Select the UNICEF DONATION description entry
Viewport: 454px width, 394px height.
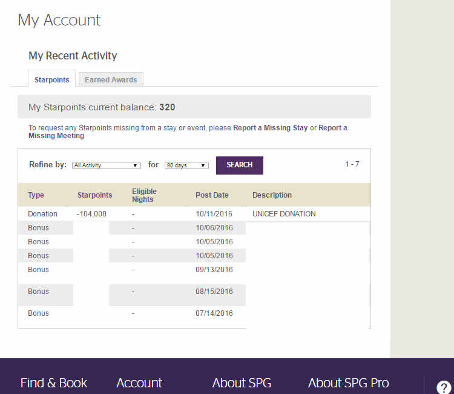(x=284, y=214)
